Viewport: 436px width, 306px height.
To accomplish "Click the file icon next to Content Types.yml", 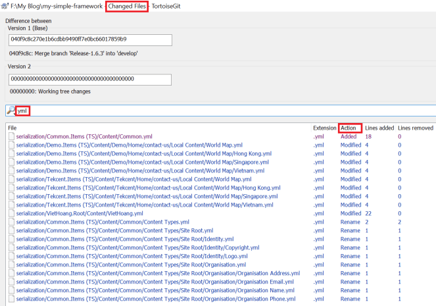I will click(x=11, y=222).
